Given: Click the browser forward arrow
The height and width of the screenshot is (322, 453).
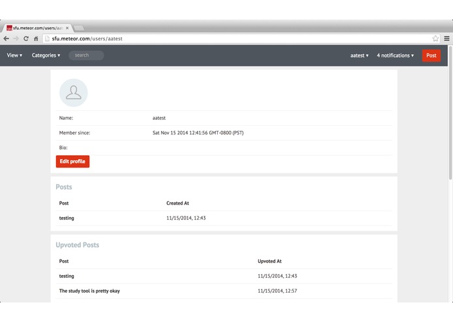Looking at the screenshot, I should coord(16,38).
